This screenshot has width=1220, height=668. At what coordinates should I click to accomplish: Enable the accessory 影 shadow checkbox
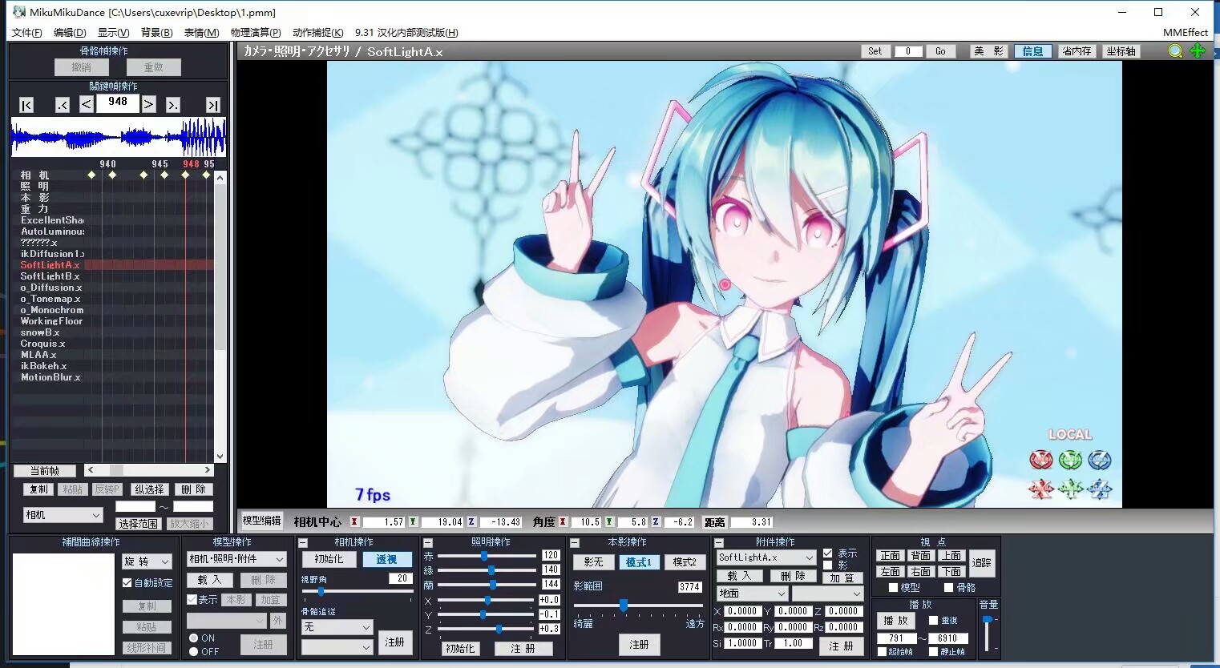(x=827, y=565)
